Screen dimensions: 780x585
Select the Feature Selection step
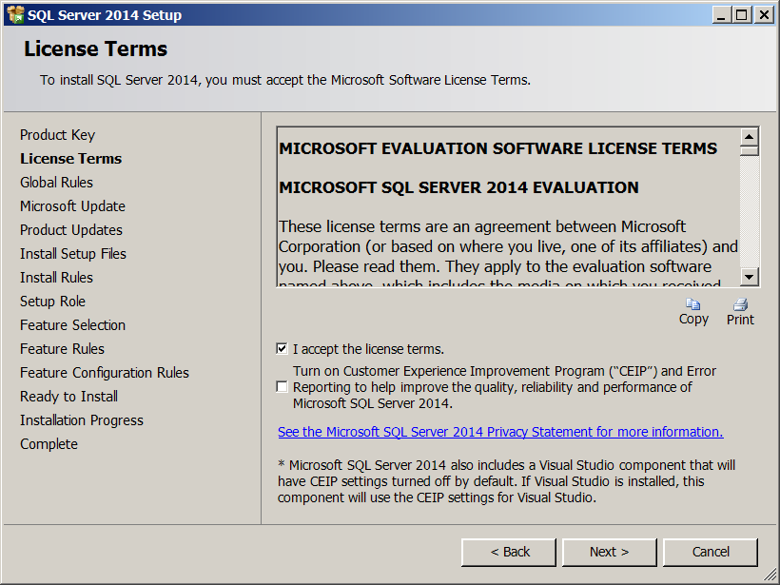click(72, 325)
